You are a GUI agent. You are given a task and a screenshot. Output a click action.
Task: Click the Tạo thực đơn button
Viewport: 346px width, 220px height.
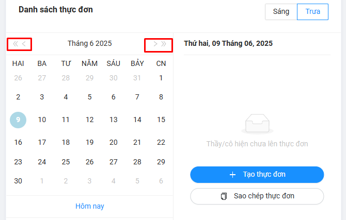pos(257,175)
